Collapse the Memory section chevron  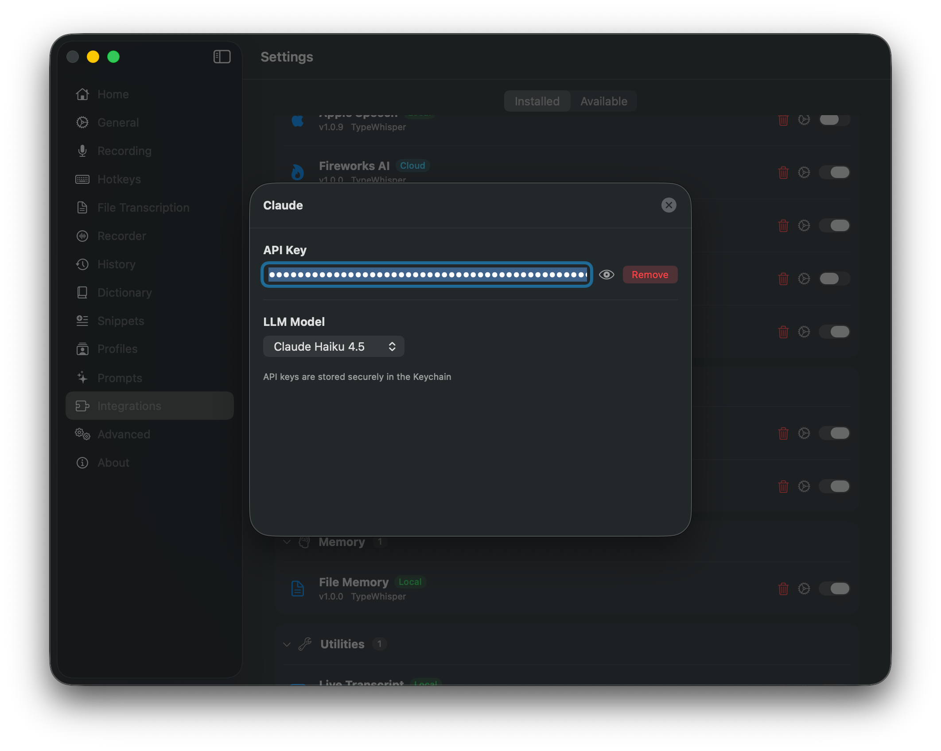(x=287, y=542)
